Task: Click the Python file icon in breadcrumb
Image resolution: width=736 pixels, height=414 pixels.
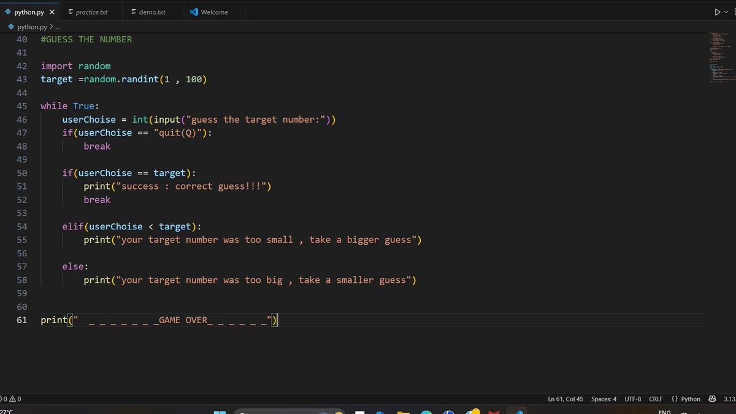Action: tap(11, 27)
